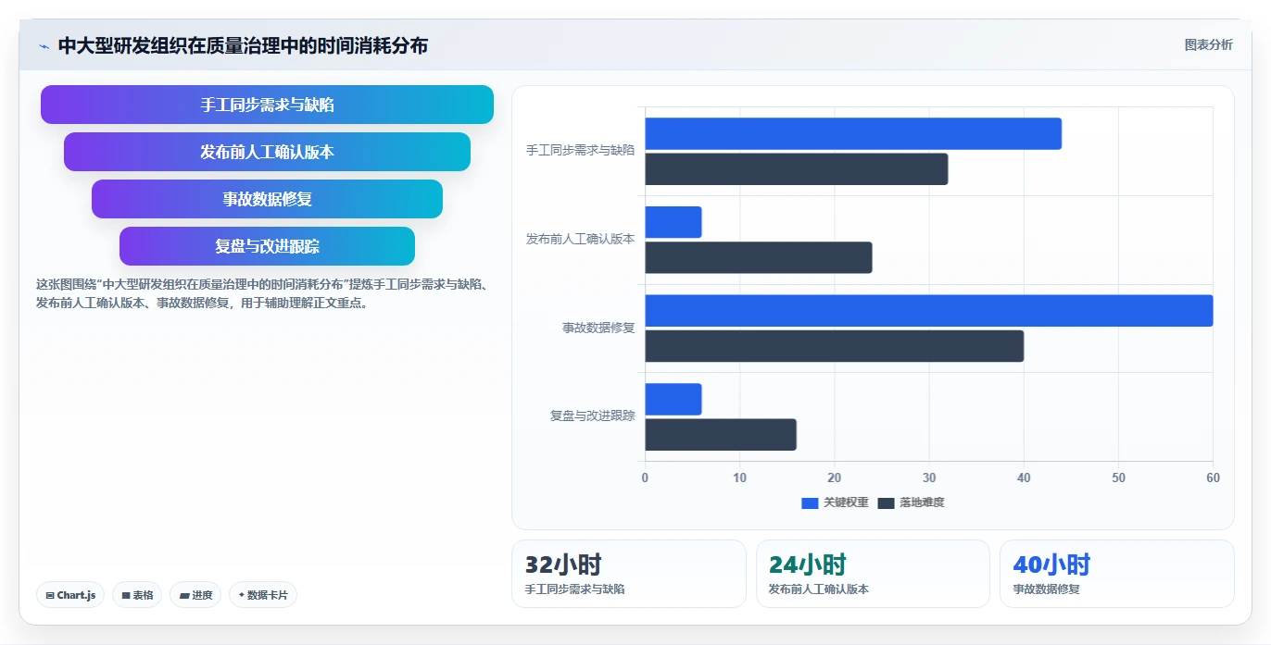Click the x-axis tick value 50
This screenshot has height=645, width=1271.
1118,478
